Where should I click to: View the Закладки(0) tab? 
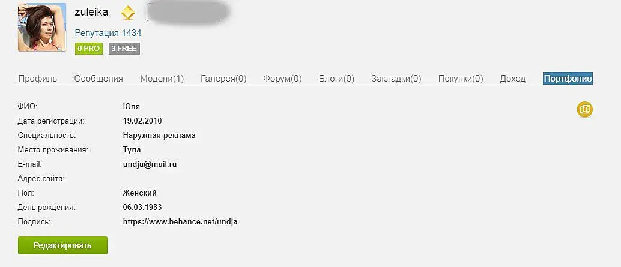coord(396,79)
